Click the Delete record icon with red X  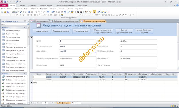click(x=106, y=12)
